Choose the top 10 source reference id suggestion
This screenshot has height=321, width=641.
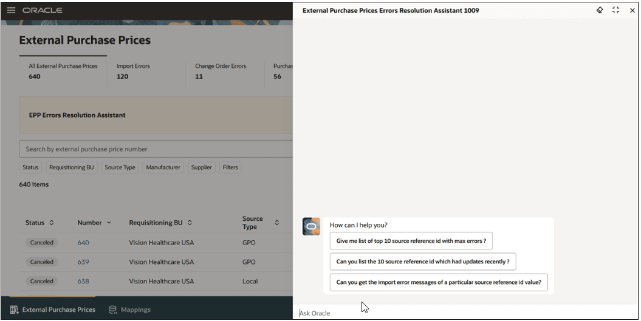point(411,241)
